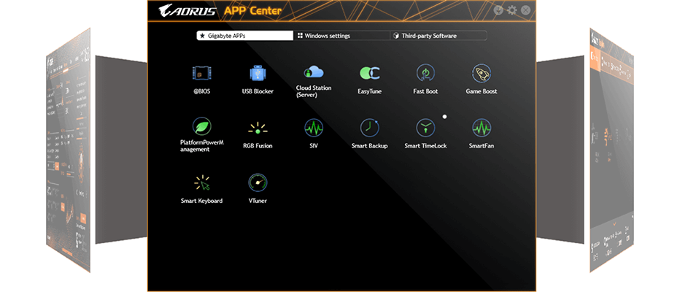Click the Smart Keyboard label text
680x292 pixels.
(201, 201)
